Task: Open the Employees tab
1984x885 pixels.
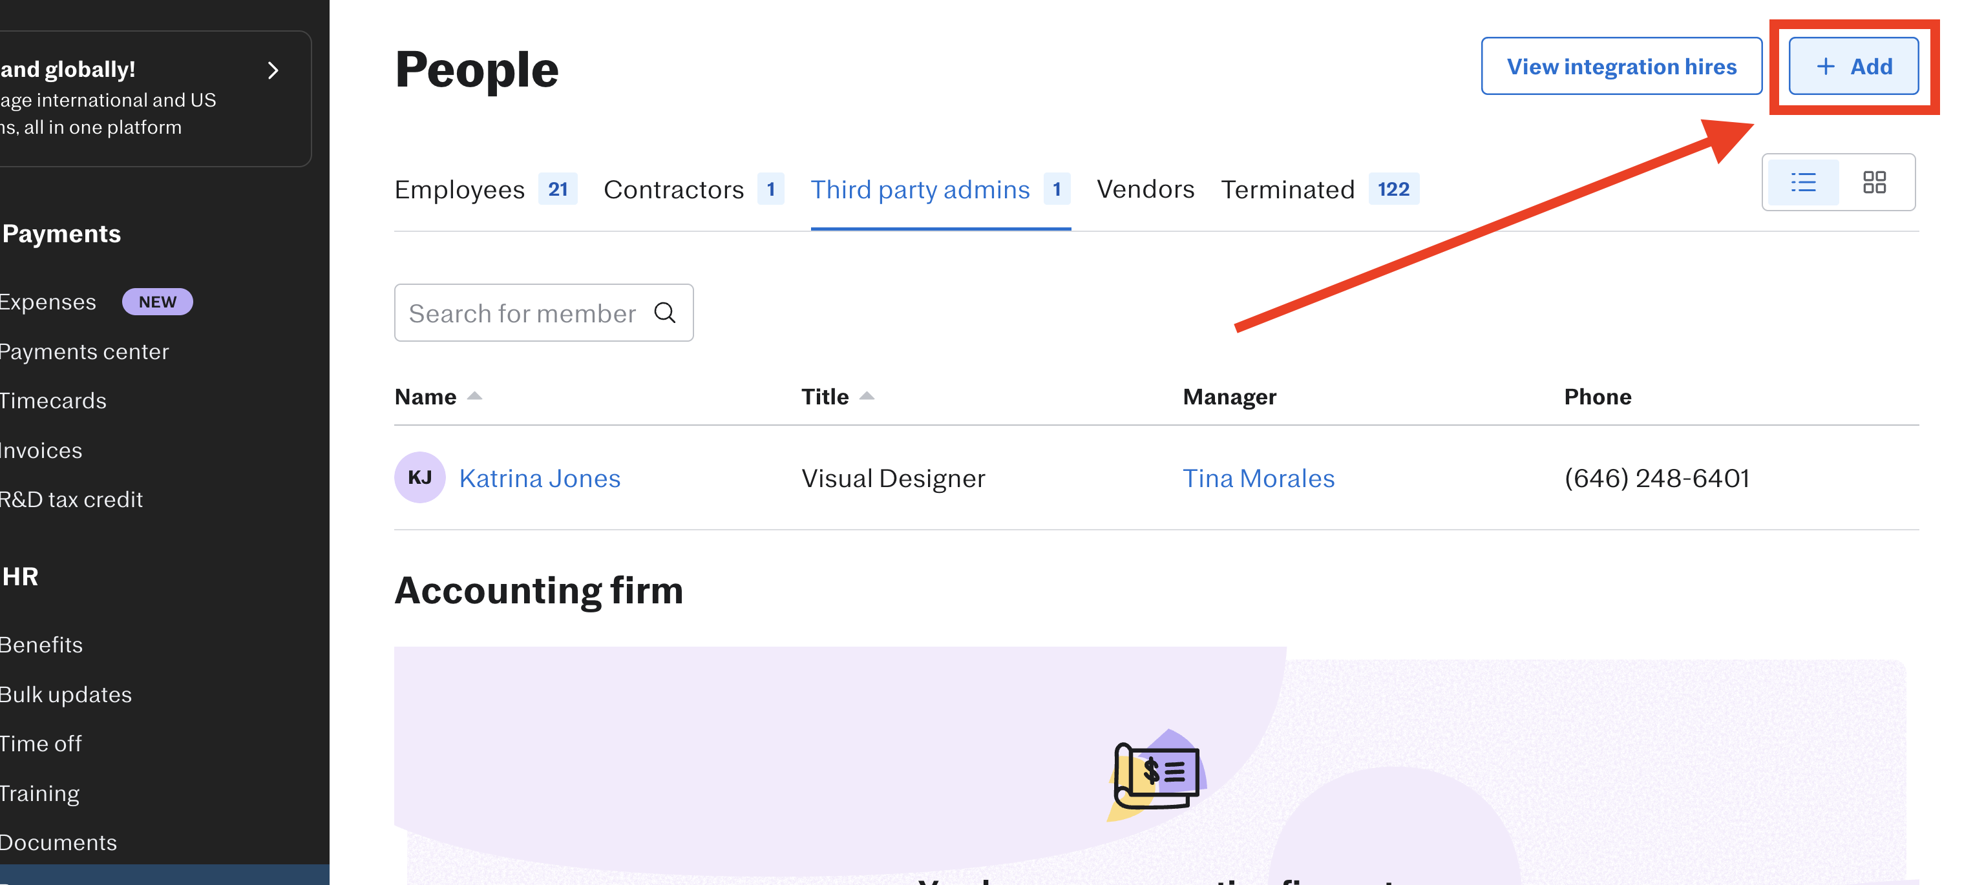Action: 459,189
